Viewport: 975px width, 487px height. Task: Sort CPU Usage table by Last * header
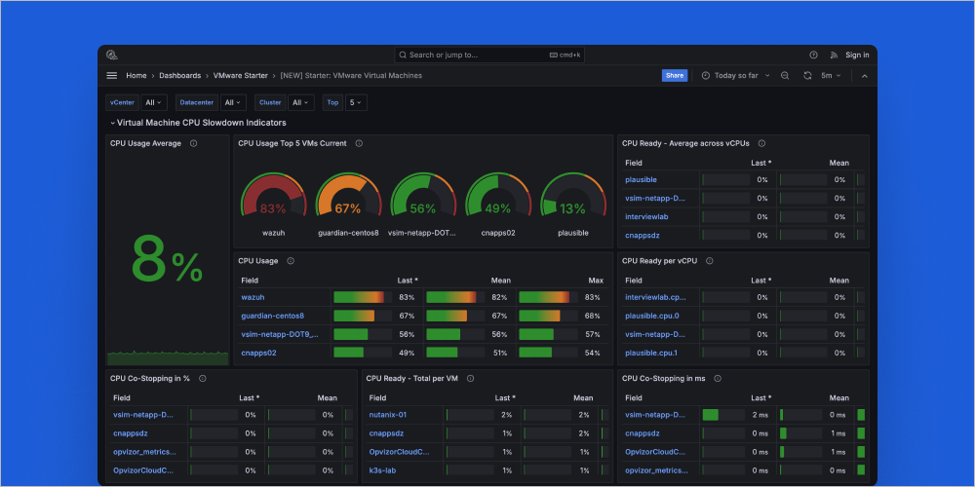408,281
